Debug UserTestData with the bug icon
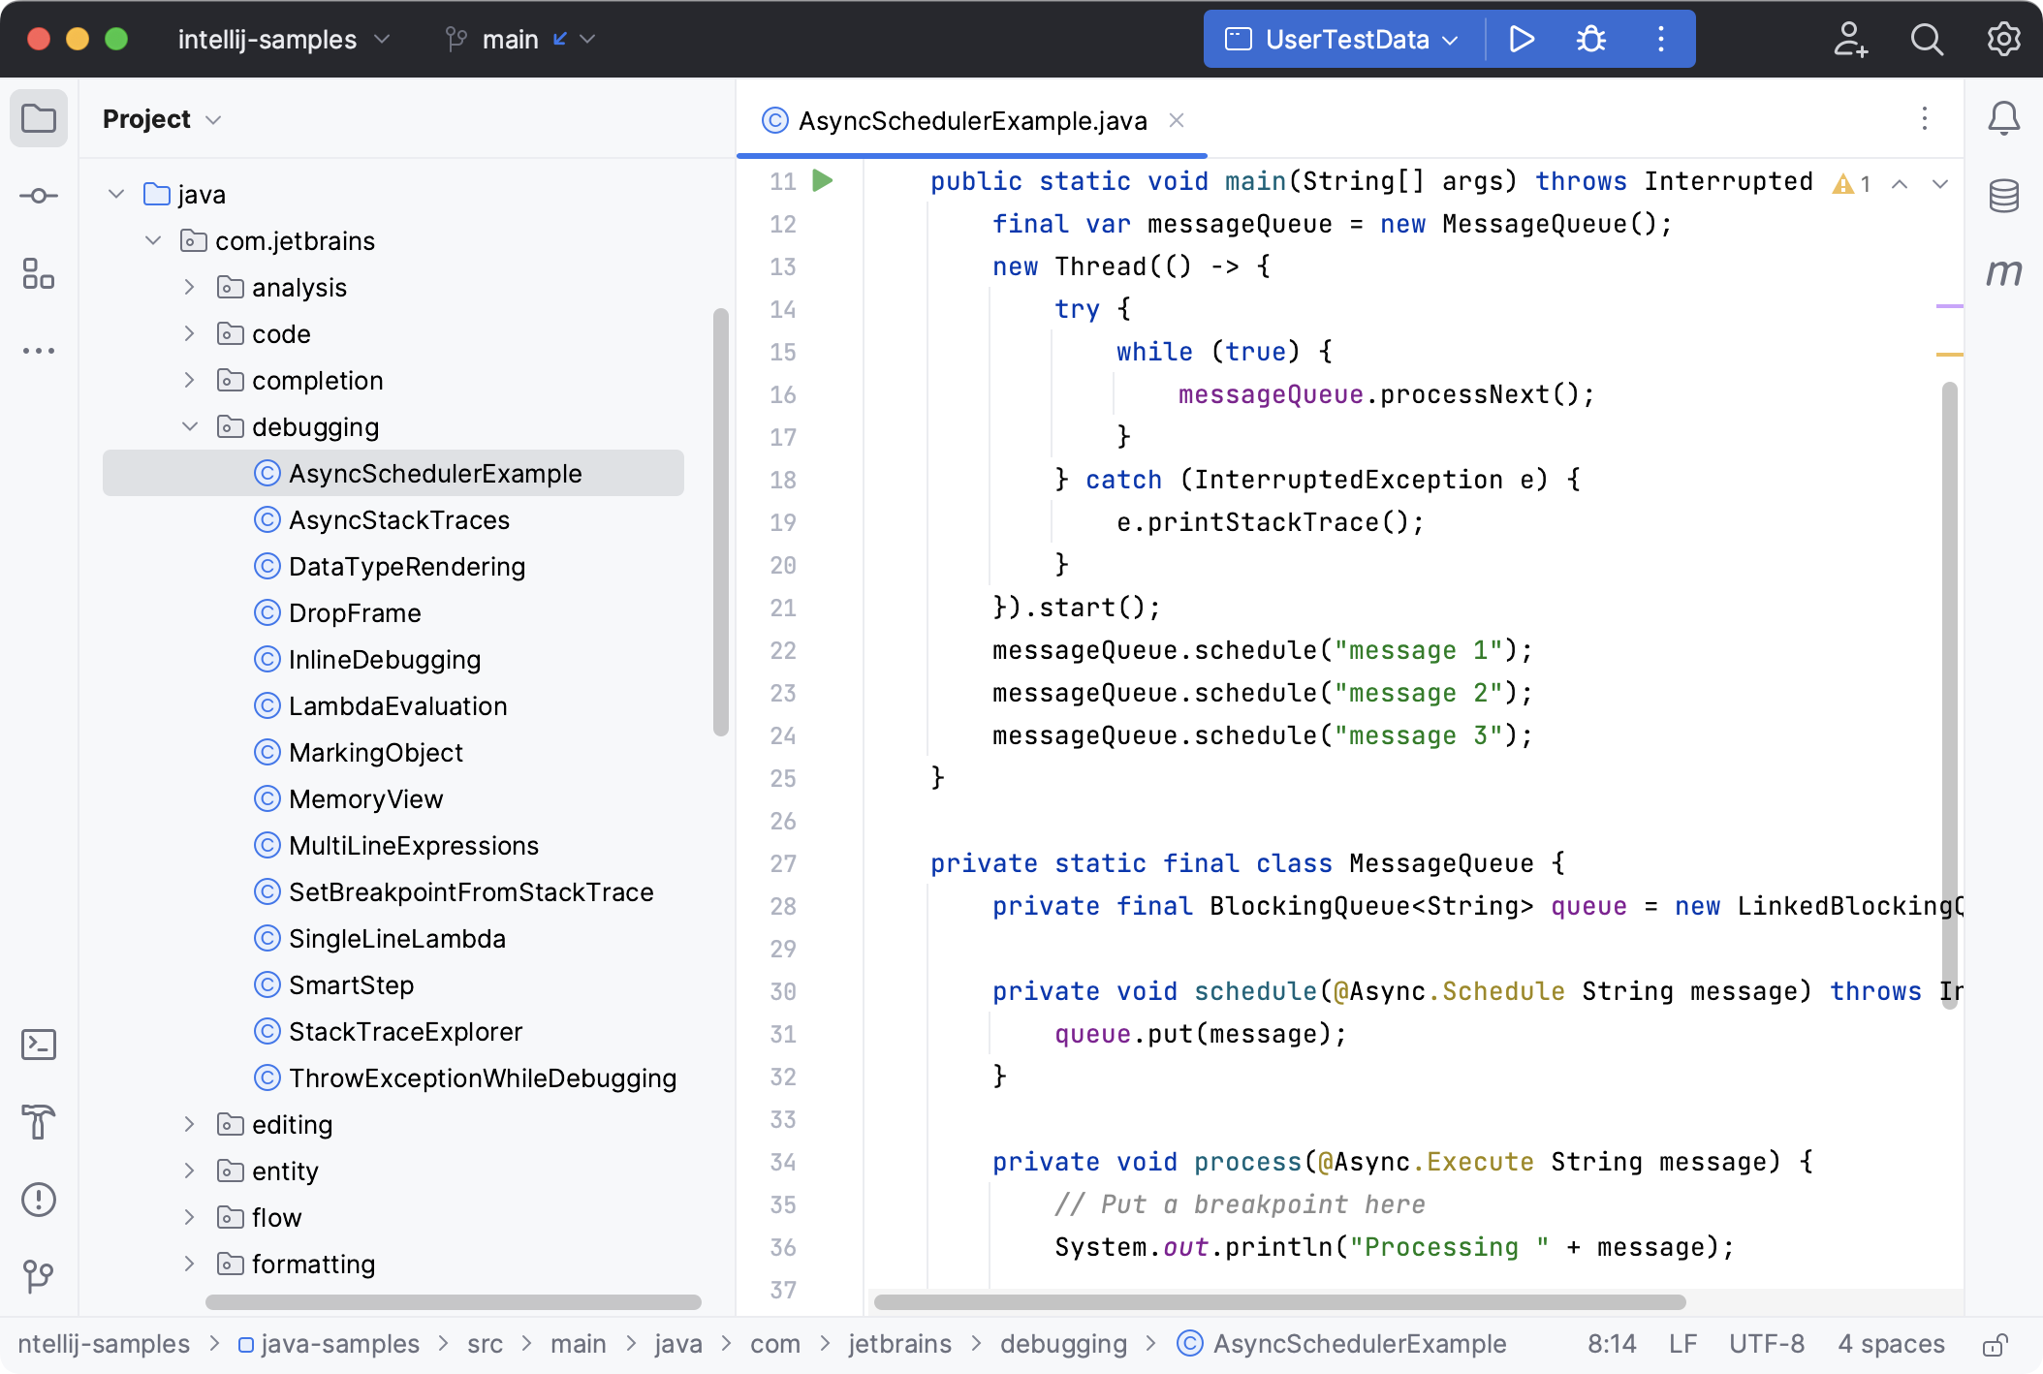 [x=1591, y=39]
